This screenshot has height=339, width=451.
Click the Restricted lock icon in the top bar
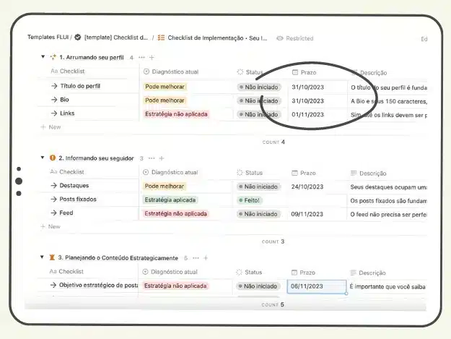click(280, 38)
